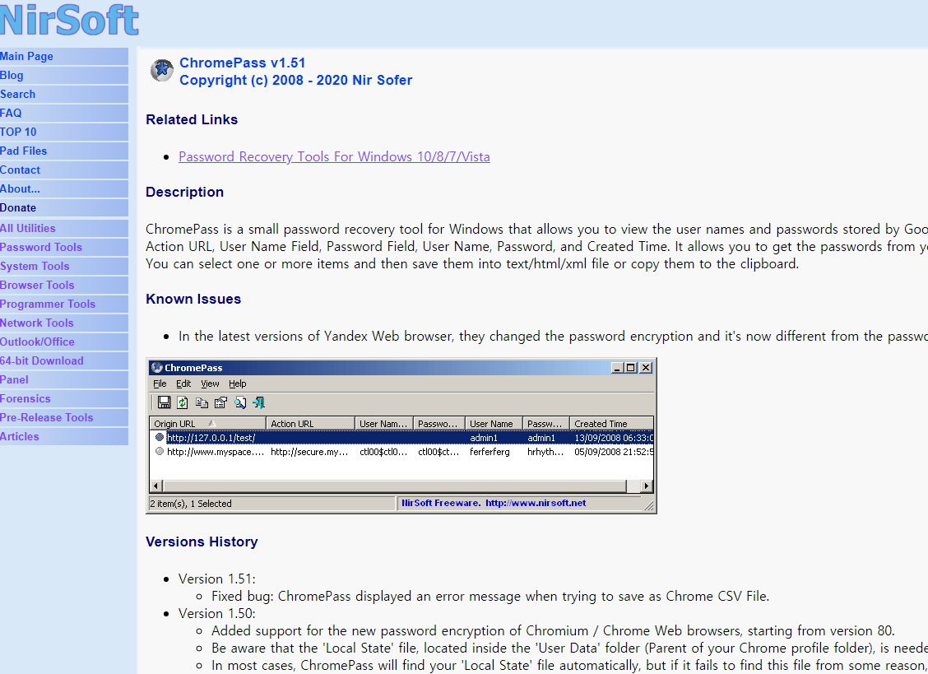Click the 'ChromePass v1.51' title text

[243, 63]
